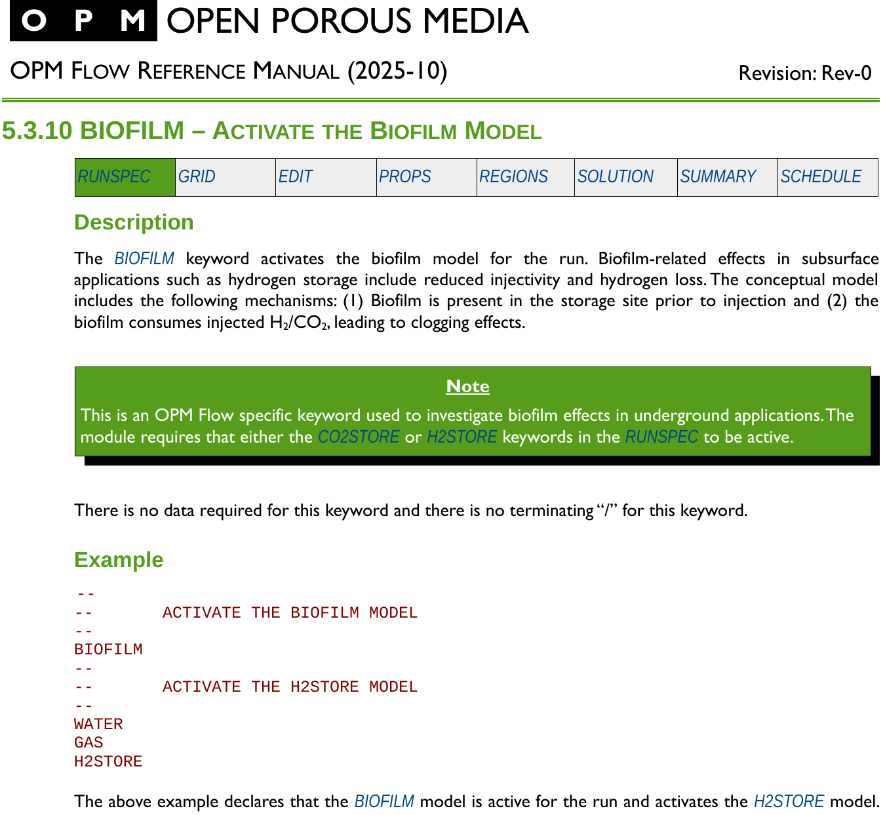Click the underlined Note title
Screen dimensions: 885x815
[467, 386]
